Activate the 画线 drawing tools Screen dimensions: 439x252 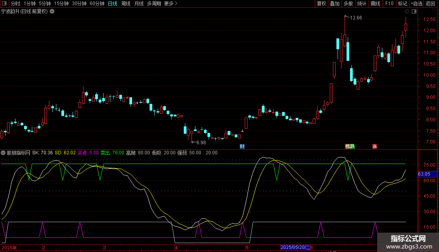[x=375, y=4]
